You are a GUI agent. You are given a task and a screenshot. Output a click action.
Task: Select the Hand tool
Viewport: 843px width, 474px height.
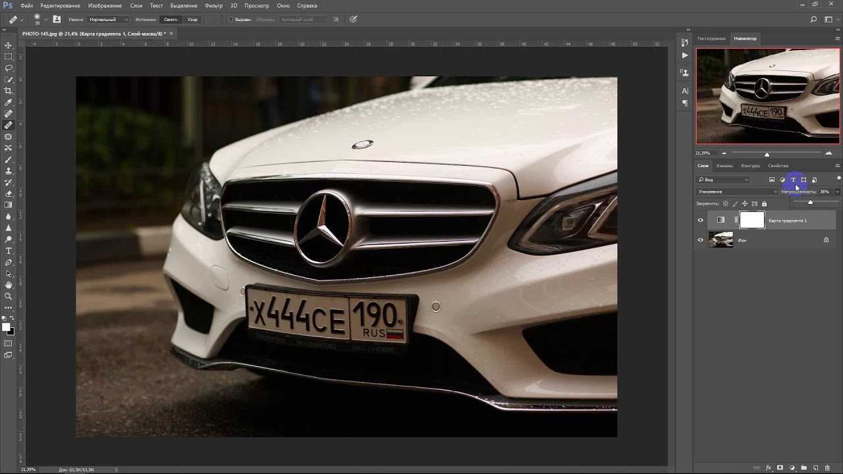[9, 285]
